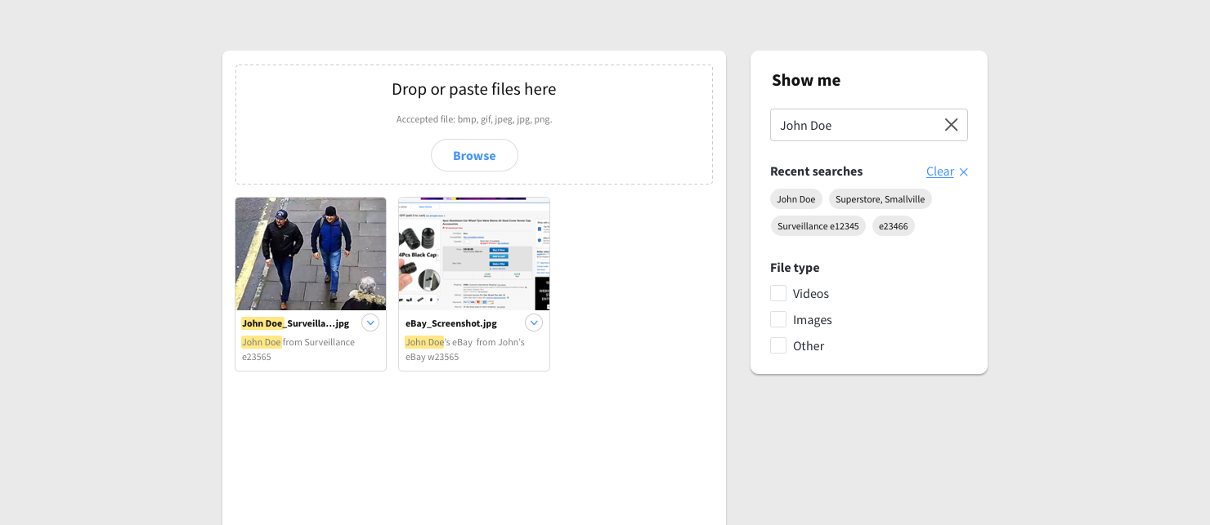Select the John Doe recent search chip
Image resolution: width=1210 pixels, height=525 pixels.
pos(795,198)
